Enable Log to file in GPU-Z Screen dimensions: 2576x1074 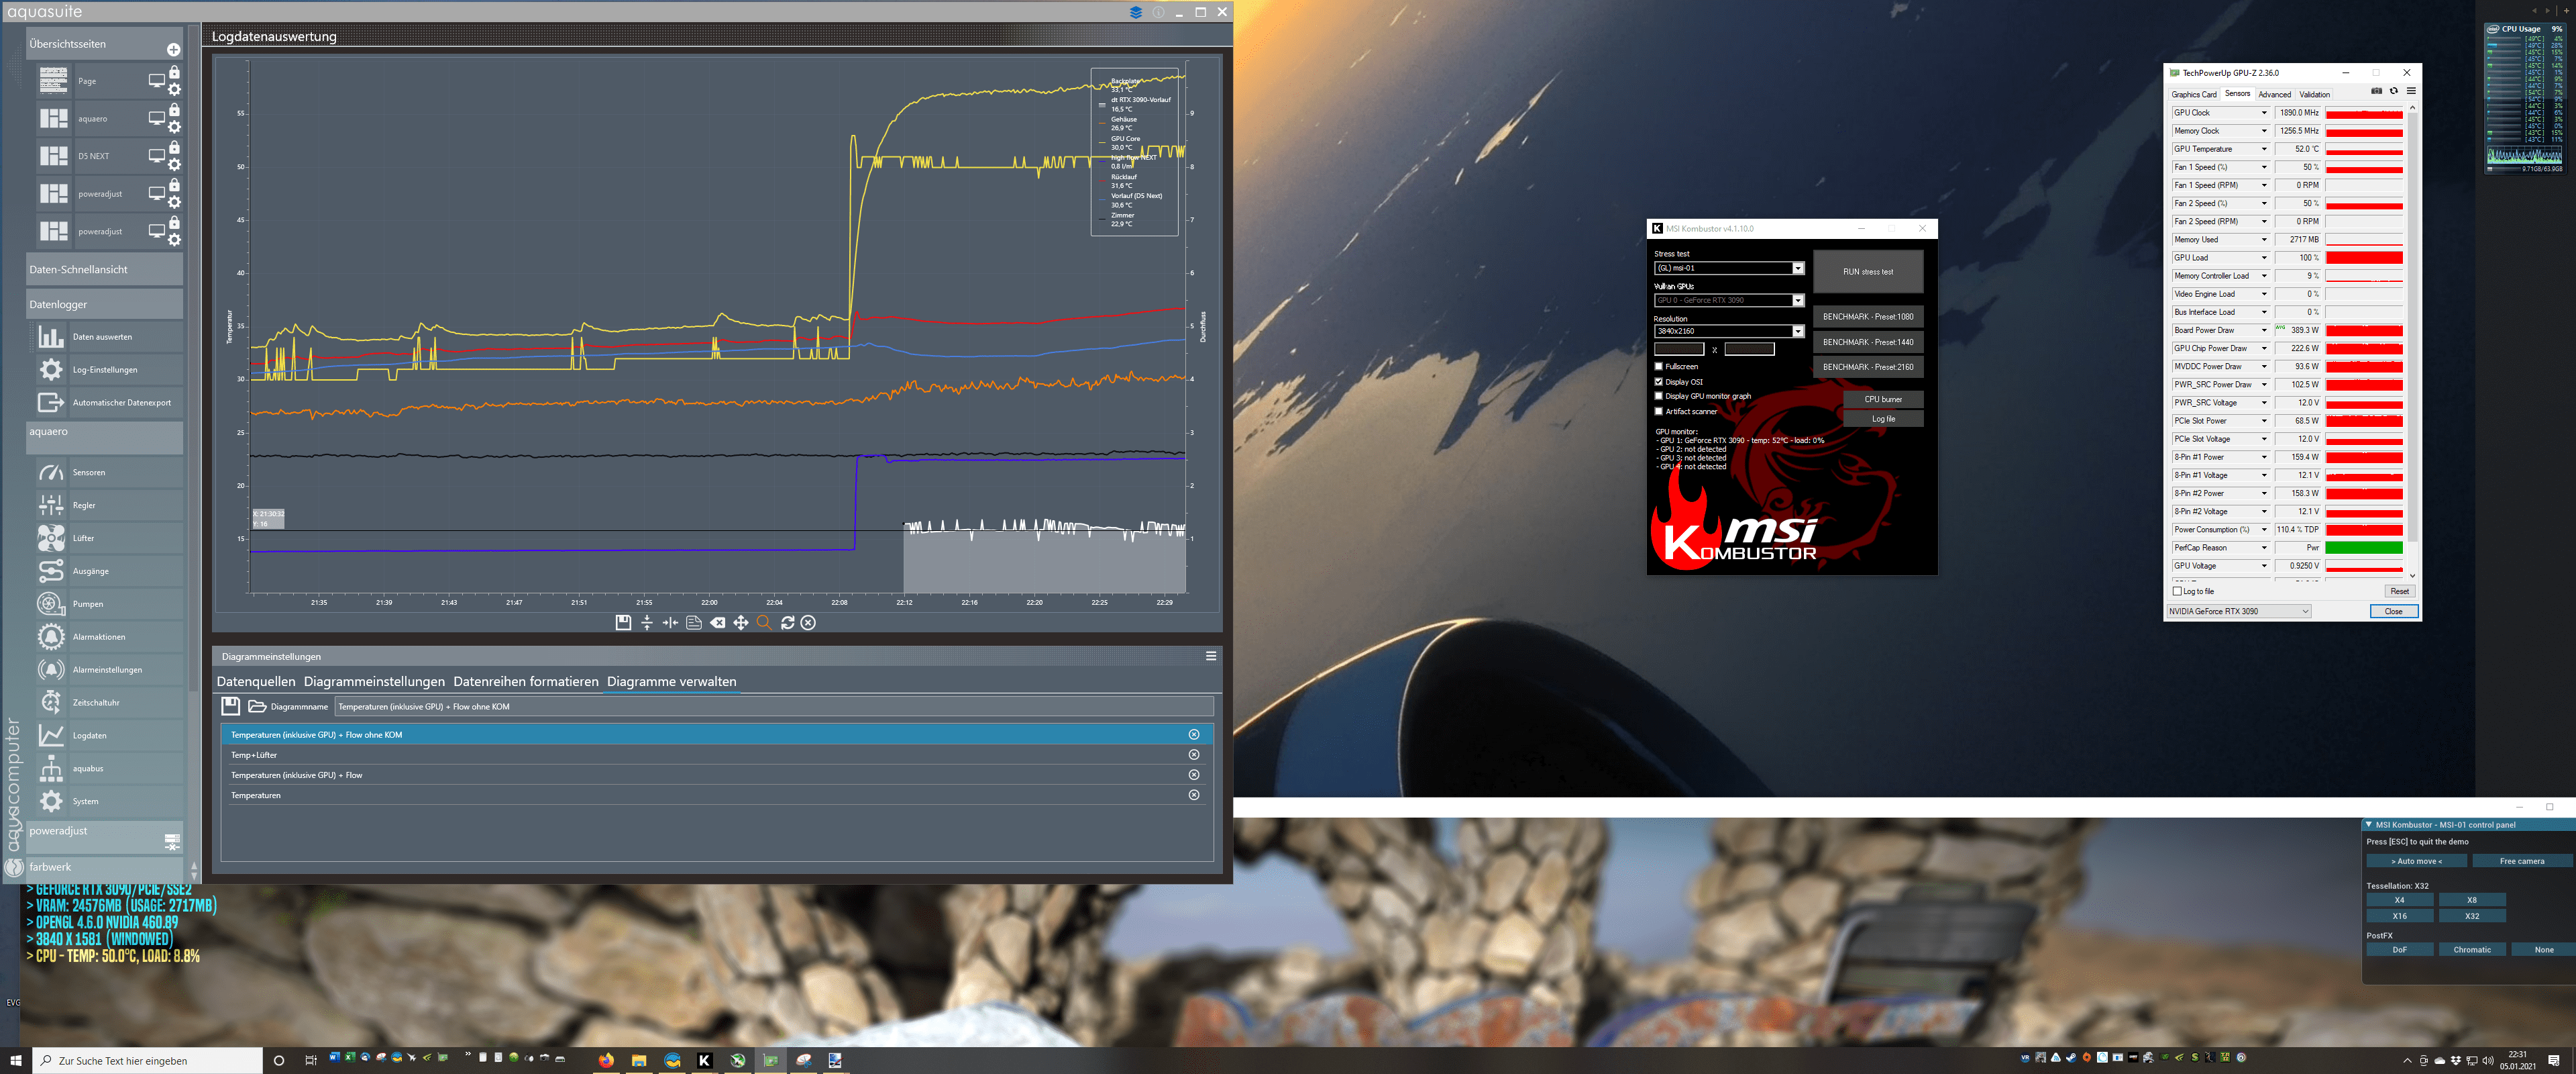(x=2177, y=591)
